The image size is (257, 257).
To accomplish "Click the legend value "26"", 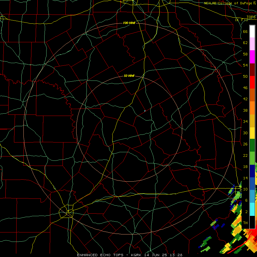I will (x=245, y=144).
